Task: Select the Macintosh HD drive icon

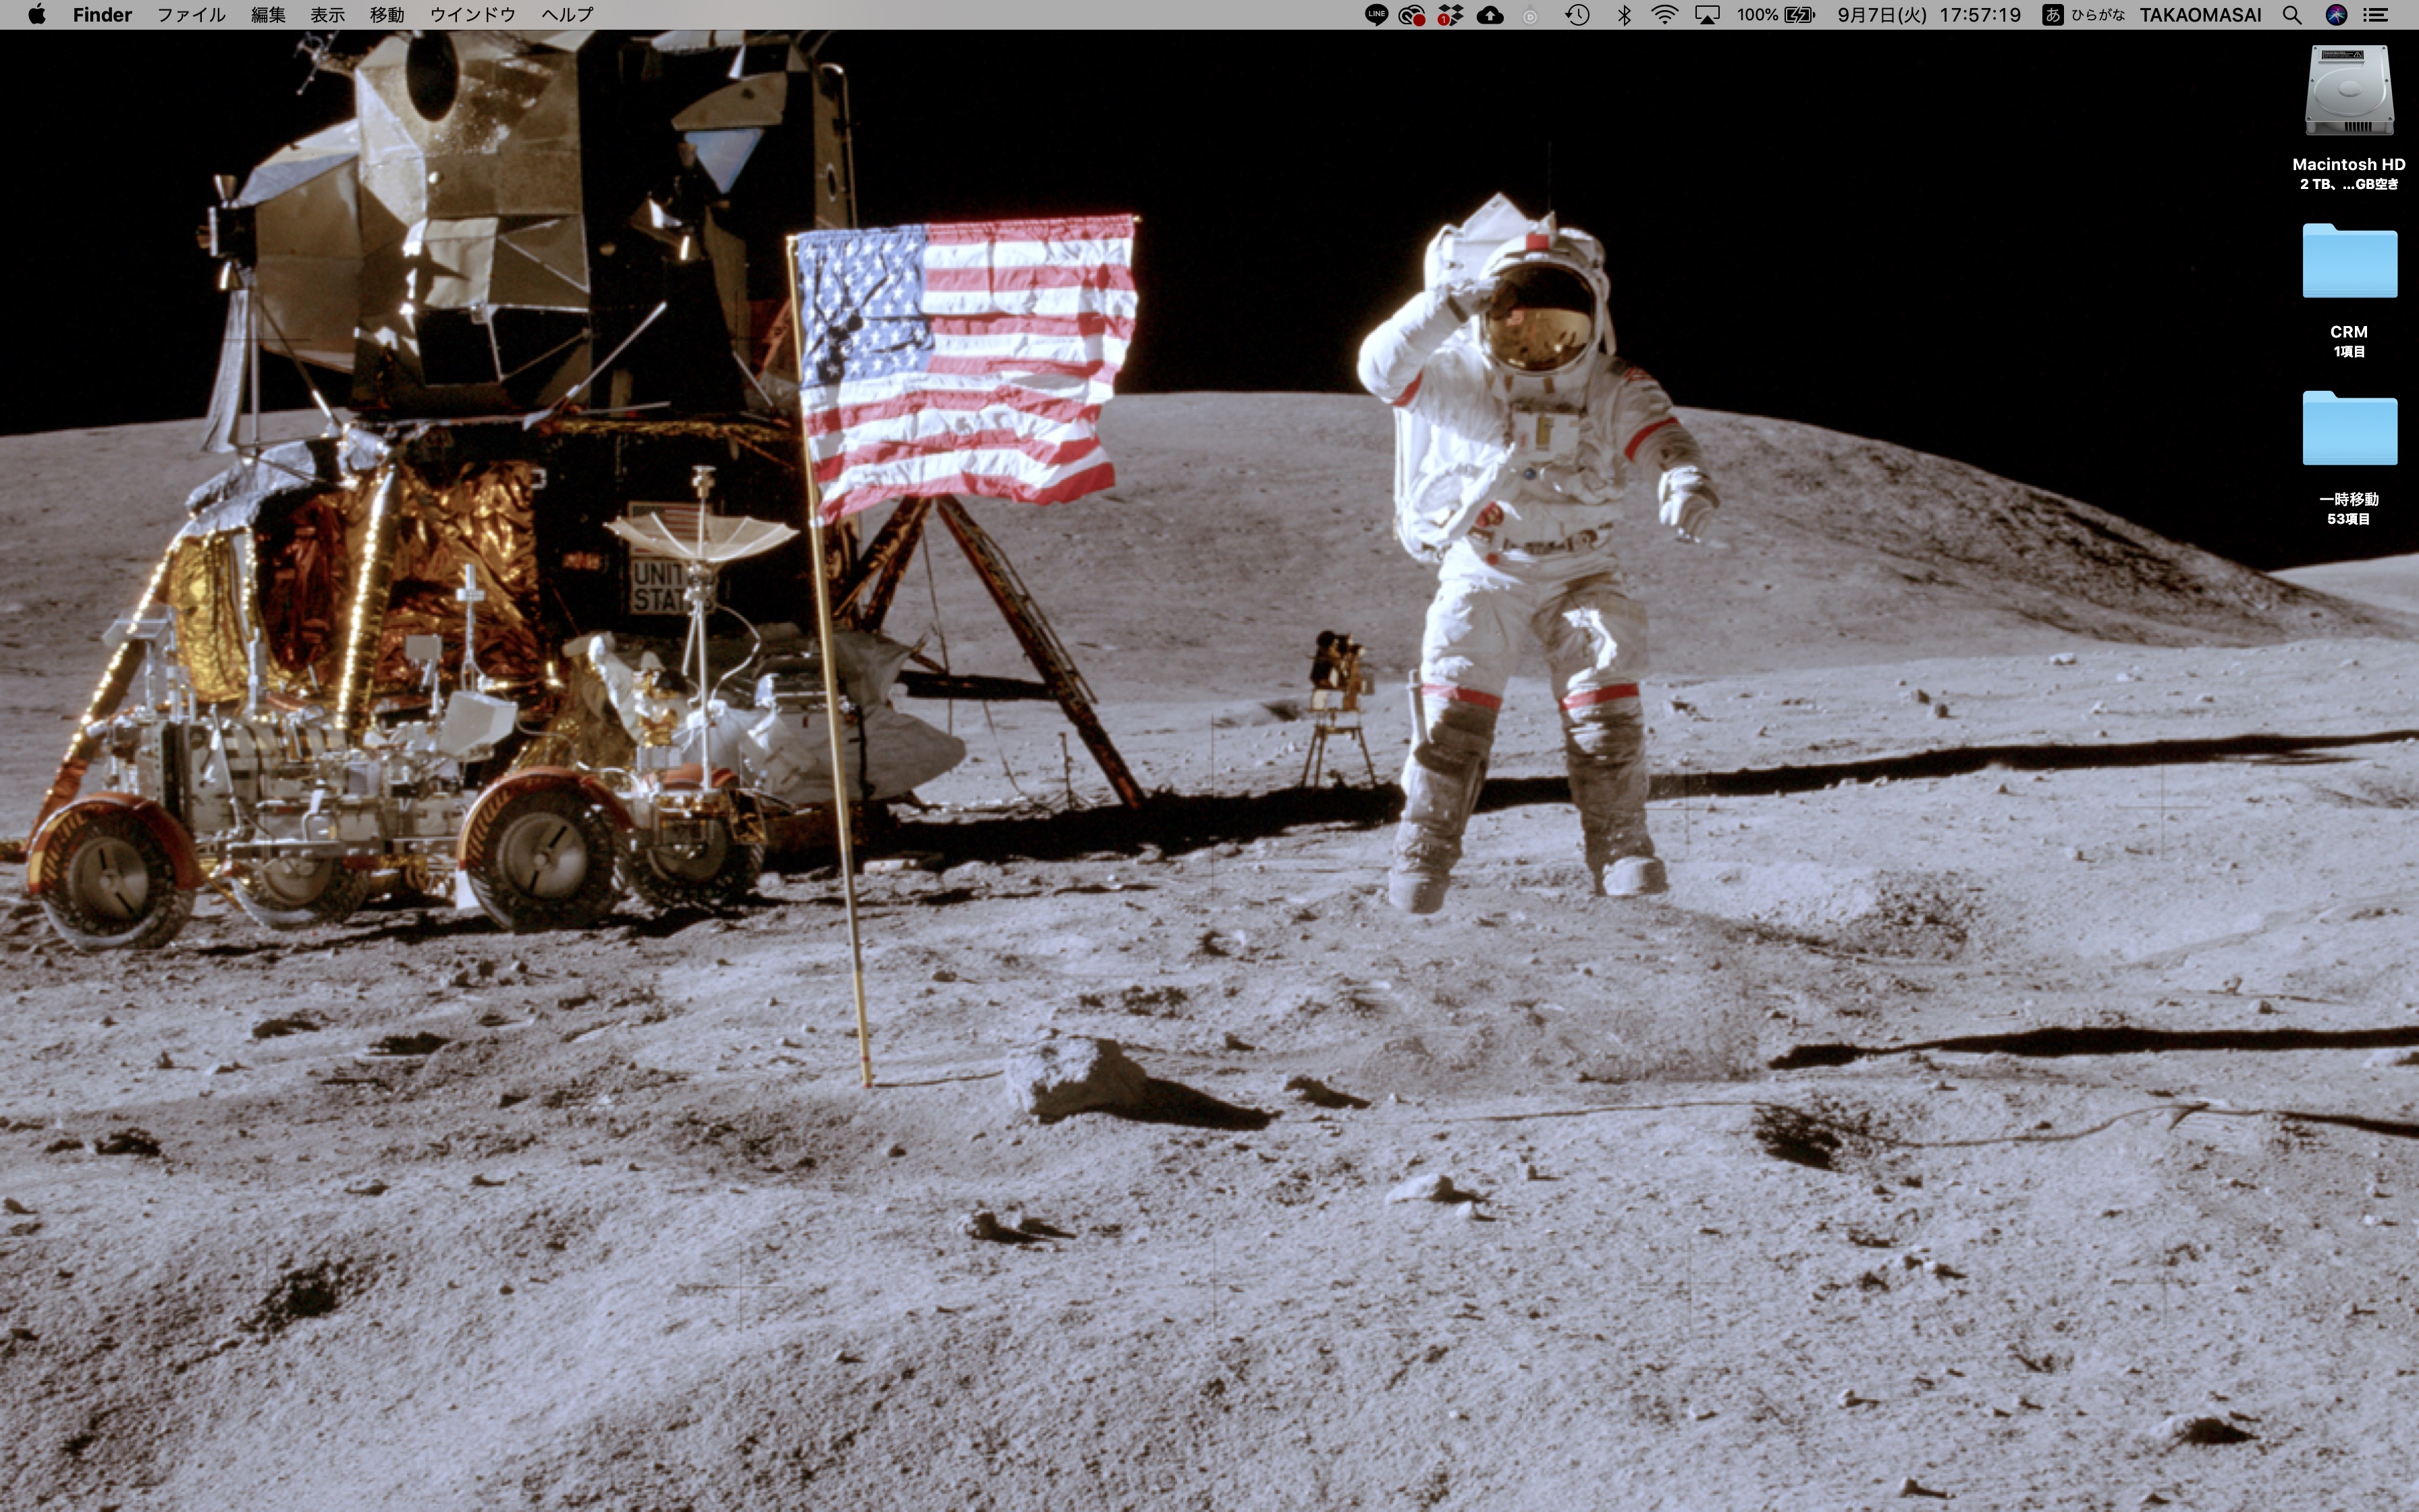Action: click(2349, 90)
